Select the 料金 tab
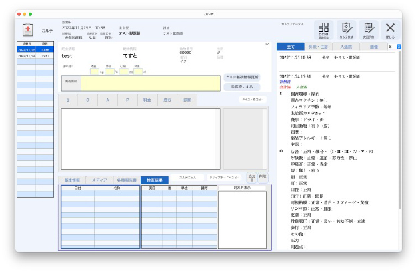The width and height of the screenshot is (418, 272). tap(146, 99)
